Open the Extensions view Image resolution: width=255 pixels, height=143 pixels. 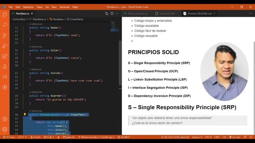pos(5,56)
